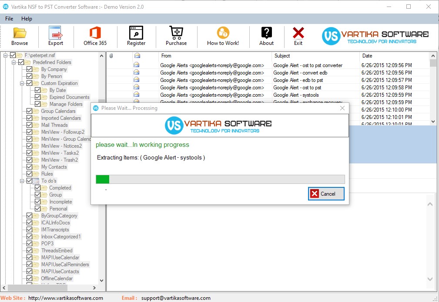
Task: Collapse the Predefined Folders tree node
Action: (x=13, y=62)
